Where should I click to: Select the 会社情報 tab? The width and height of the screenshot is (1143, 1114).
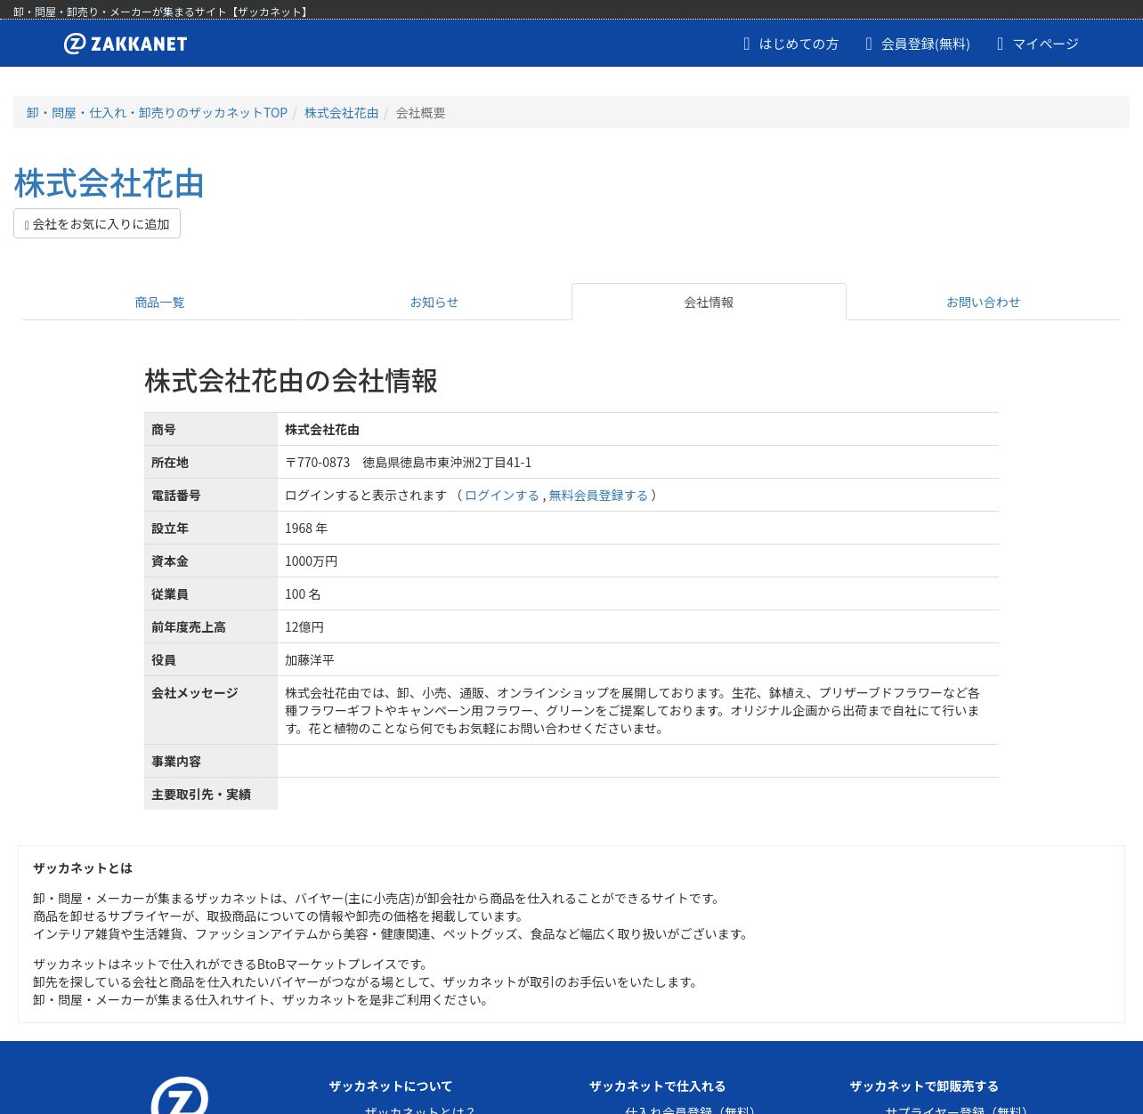(709, 303)
